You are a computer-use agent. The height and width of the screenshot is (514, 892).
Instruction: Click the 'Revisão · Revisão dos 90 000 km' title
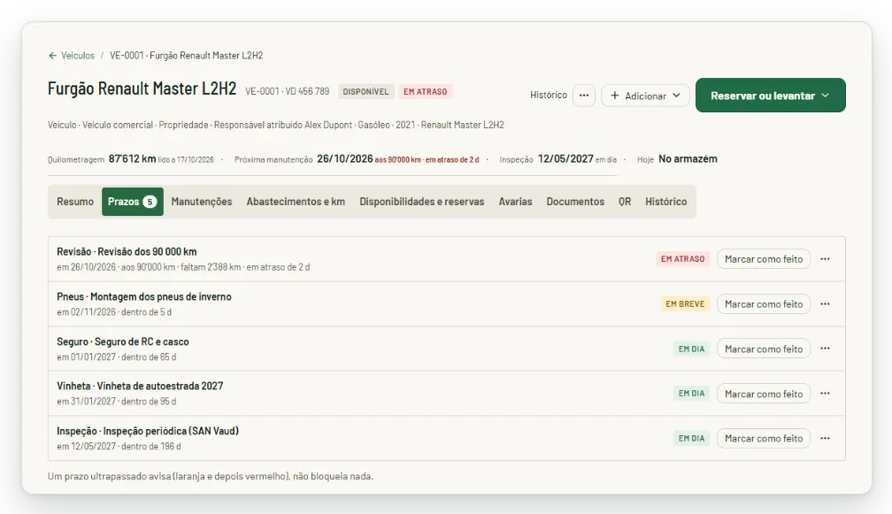(x=127, y=251)
